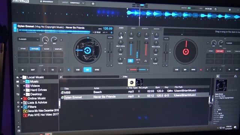The height and width of the screenshot is (135, 240).
Task: Double loop length on left deck
Action: (x=60, y=70)
